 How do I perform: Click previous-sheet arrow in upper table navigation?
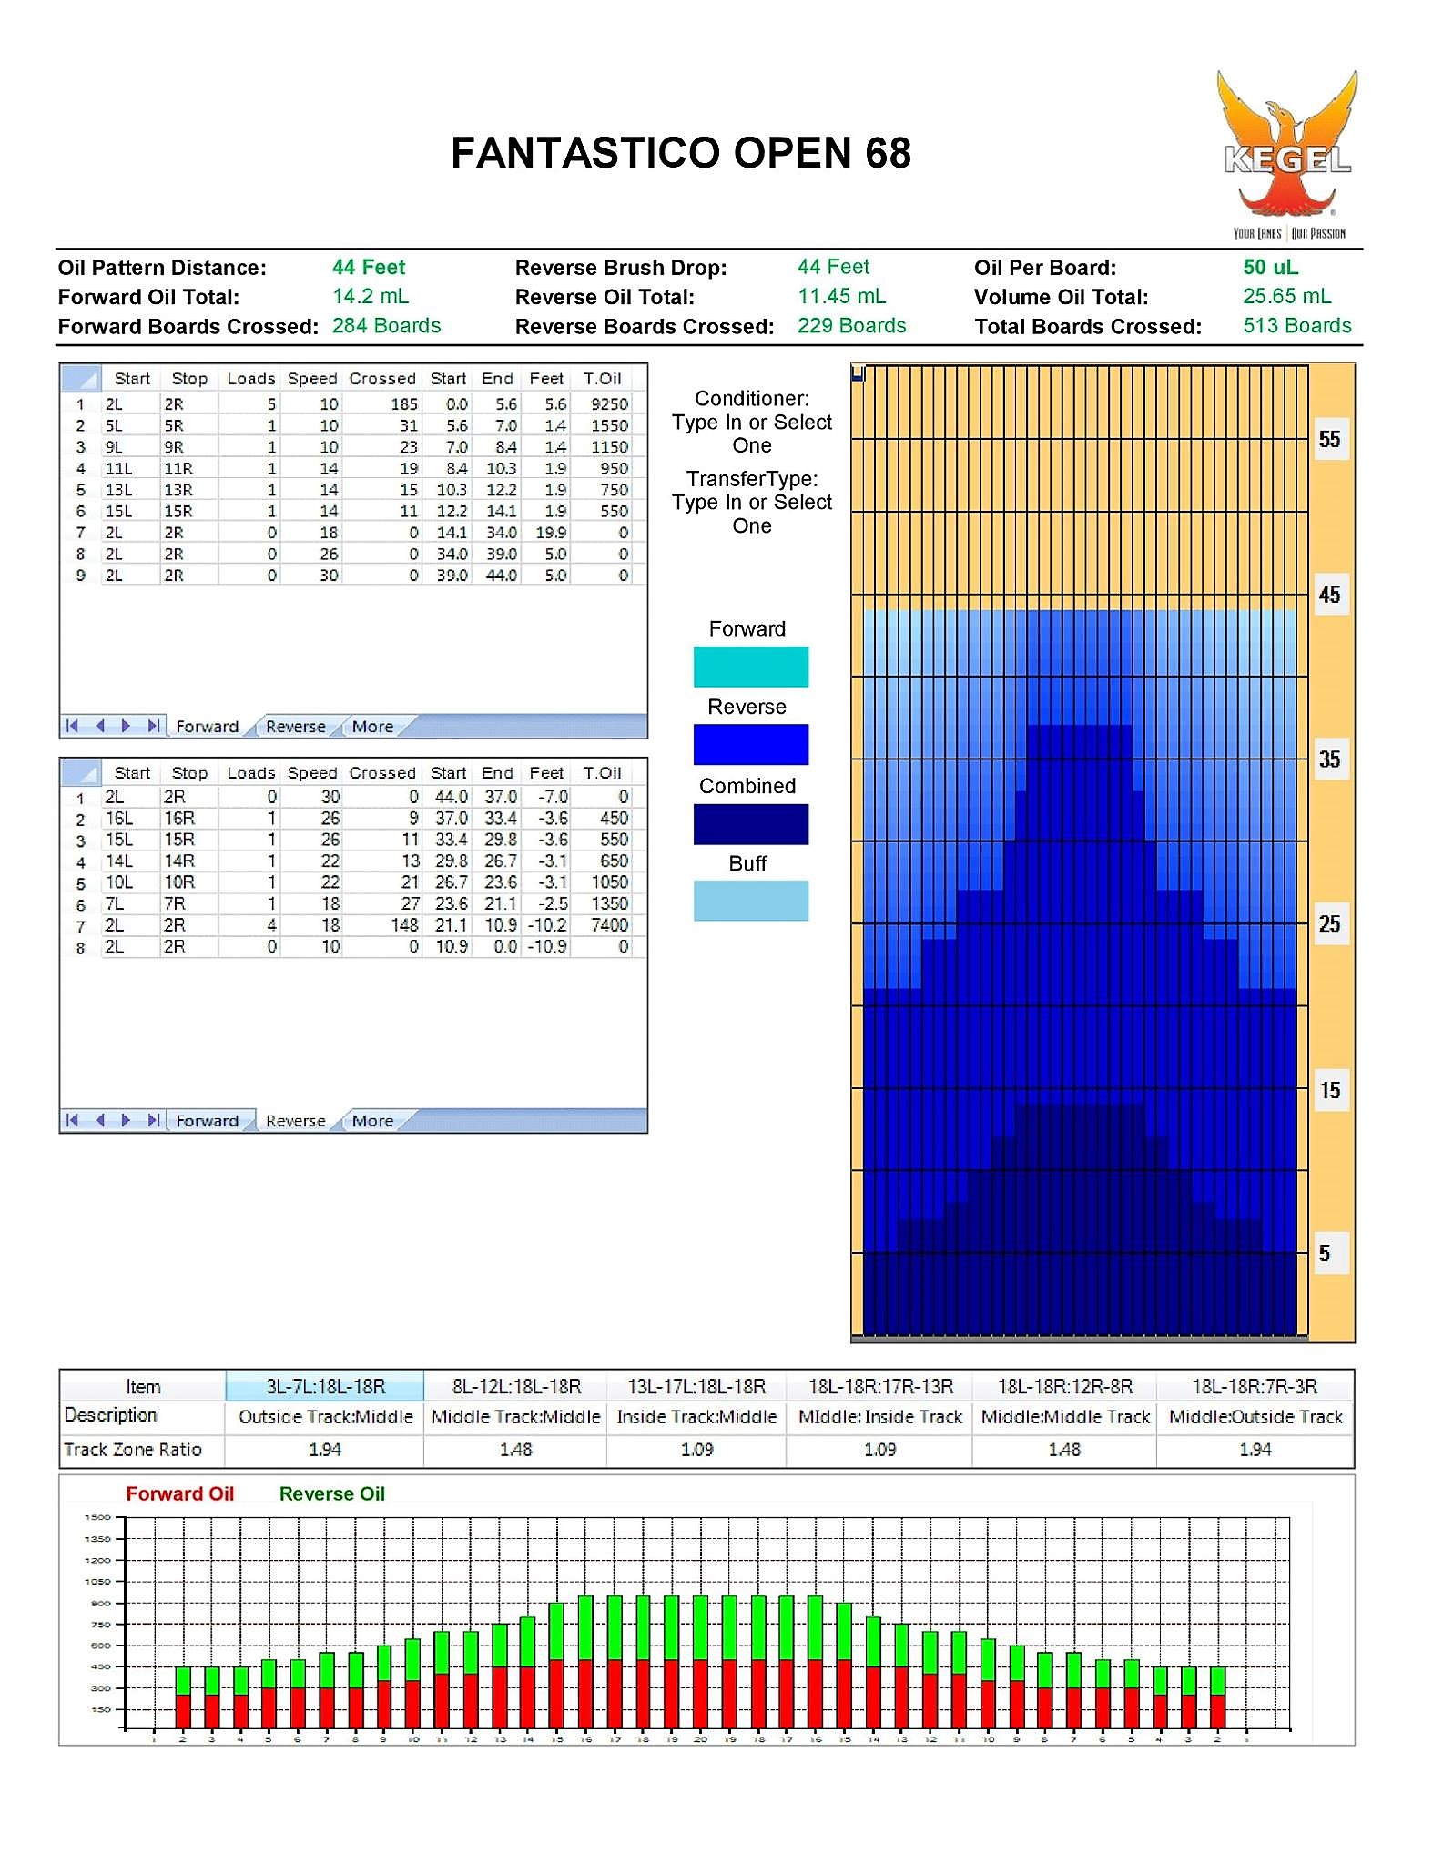[x=100, y=726]
